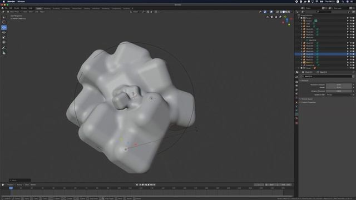
Task: Select the Scale tool
Action: coord(4,37)
